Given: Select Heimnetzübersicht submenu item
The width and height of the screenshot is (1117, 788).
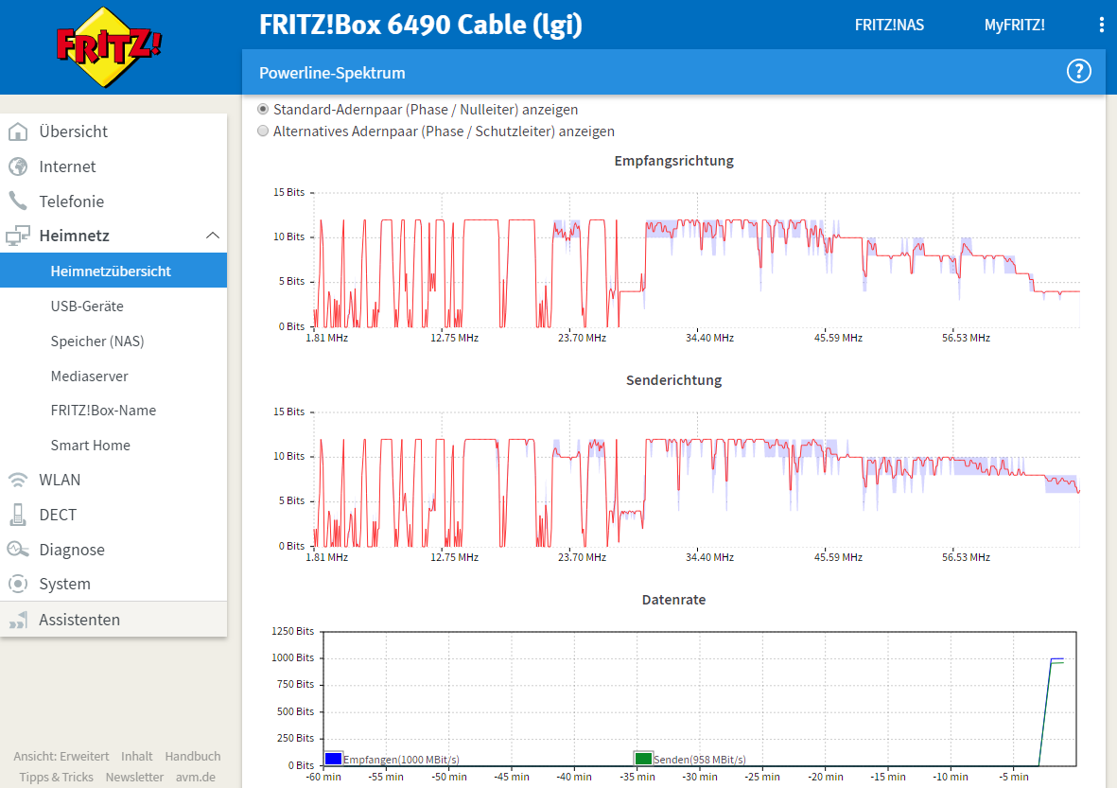Looking at the screenshot, I should (x=113, y=271).
